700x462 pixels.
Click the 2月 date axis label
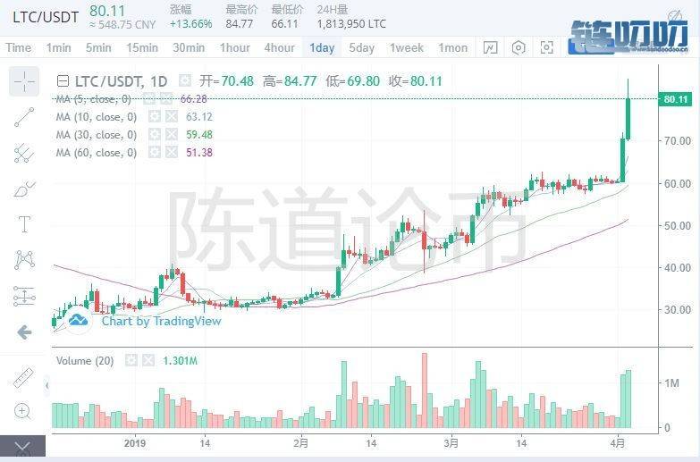pyautogui.click(x=301, y=443)
